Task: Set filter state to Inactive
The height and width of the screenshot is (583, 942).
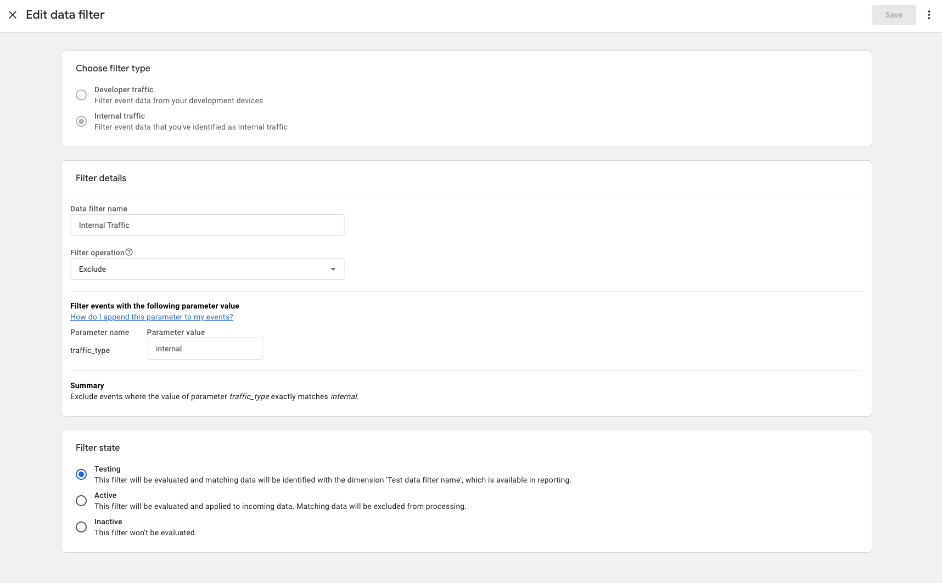Action: point(81,526)
